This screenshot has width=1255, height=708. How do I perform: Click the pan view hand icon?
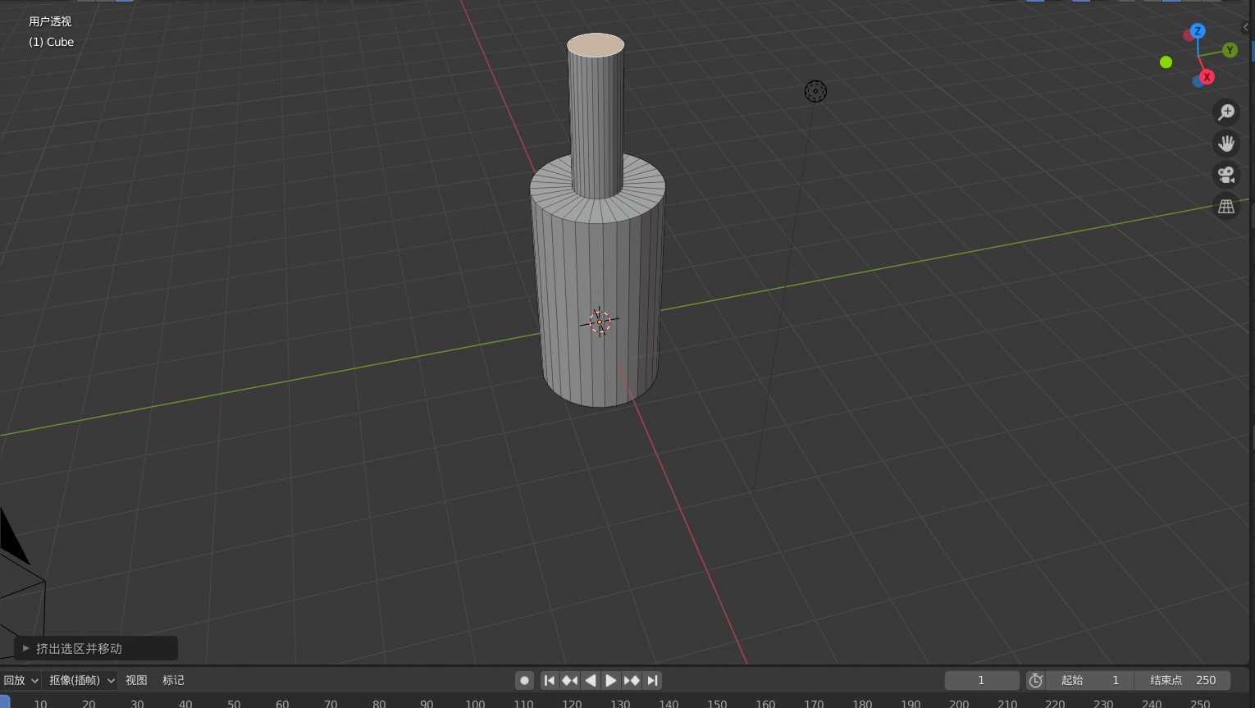(x=1226, y=144)
